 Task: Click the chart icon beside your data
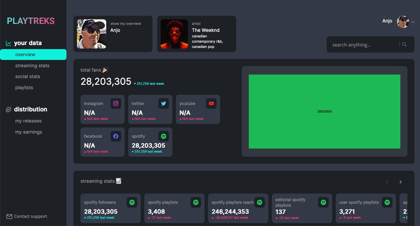coord(8,43)
